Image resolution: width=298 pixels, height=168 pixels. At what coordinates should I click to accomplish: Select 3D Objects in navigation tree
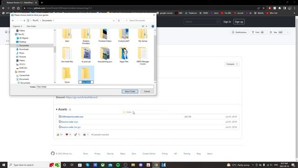[x=24, y=38]
